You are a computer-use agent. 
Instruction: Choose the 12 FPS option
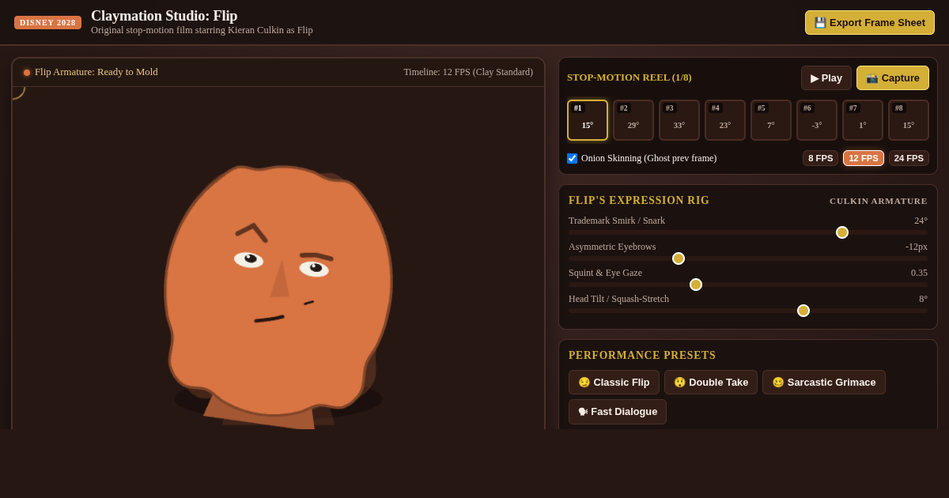point(864,158)
